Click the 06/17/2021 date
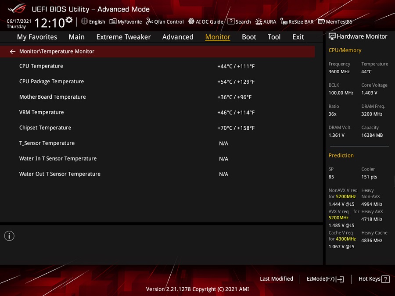 tap(19, 21)
